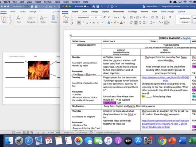Click the 528 words count in status bar
Screen dimensions: 196x147
[82, 132]
